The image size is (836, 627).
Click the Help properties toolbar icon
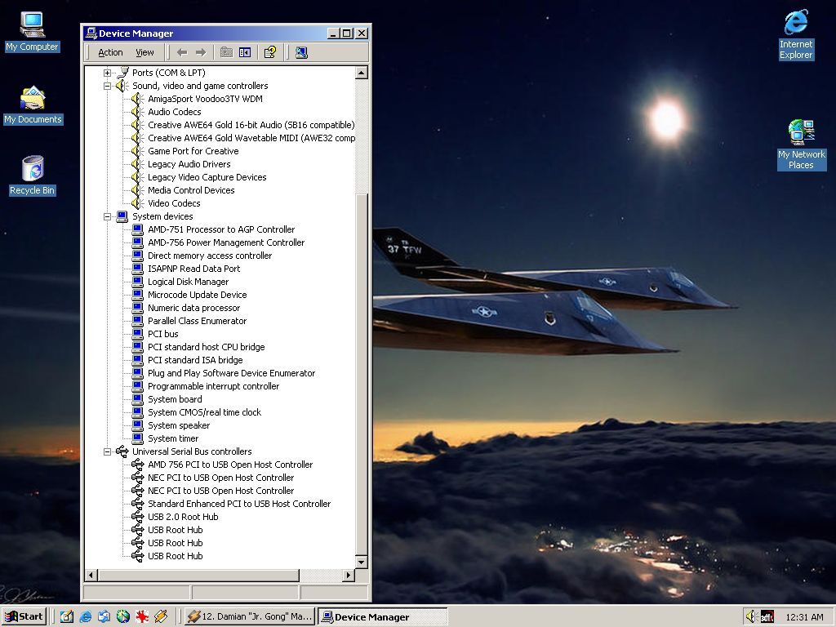click(270, 52)
